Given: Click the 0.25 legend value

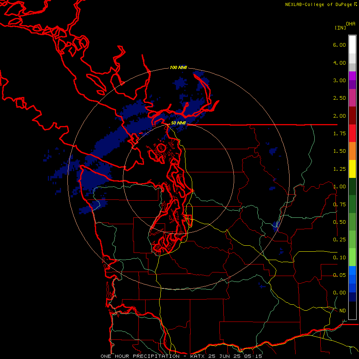Looking at the screenshot, I should click(339, 240).
